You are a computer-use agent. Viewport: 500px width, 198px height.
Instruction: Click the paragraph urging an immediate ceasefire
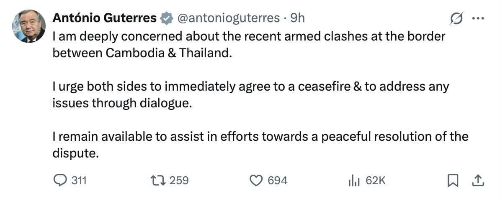point(251,95)
